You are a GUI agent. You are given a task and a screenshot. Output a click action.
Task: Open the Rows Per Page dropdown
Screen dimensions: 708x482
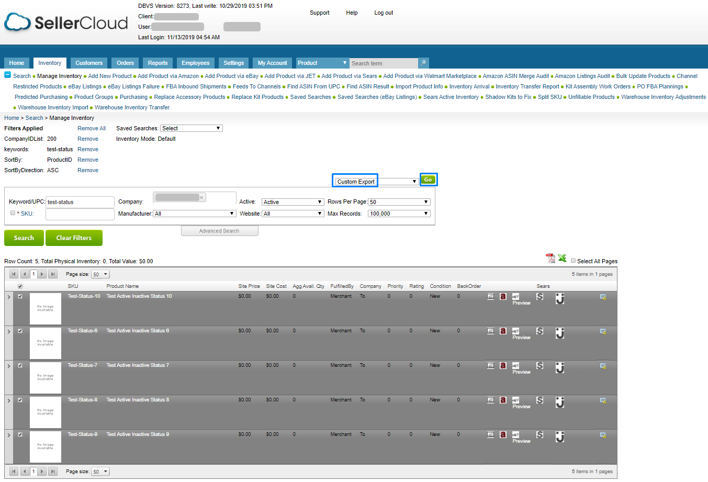[x=399, y=202]
